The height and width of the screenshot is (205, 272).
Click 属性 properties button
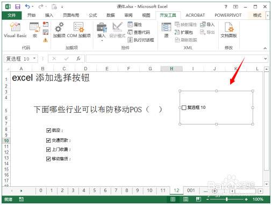point(135,25)
